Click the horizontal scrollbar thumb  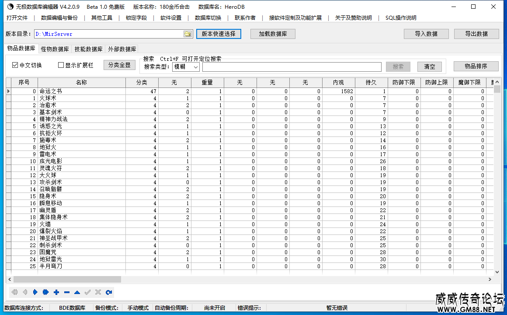coord(67,279)
